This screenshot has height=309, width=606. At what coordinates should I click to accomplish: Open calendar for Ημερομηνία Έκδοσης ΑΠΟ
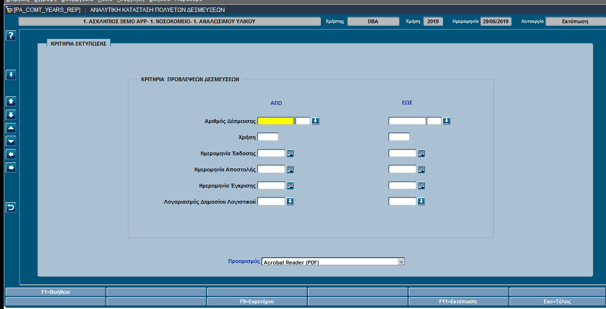click(x=290, y=153)
